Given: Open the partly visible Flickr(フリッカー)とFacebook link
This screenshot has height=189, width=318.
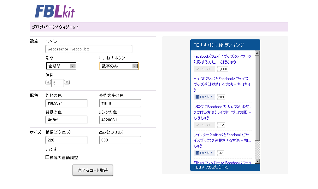Looking at the screenshot, I should pos(222,162).
